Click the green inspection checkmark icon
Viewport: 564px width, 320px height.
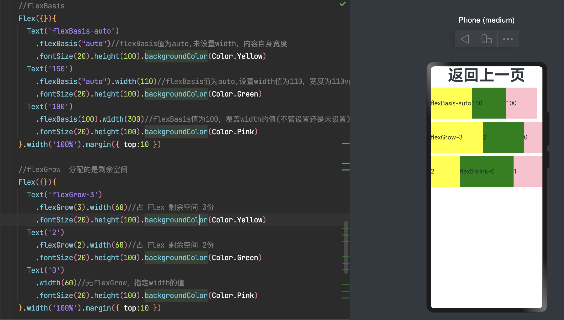pos(342,4)
